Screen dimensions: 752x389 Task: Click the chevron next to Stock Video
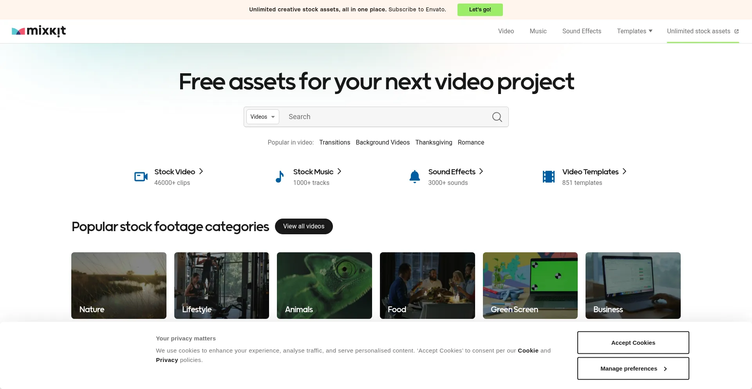(x=201, y=171)
